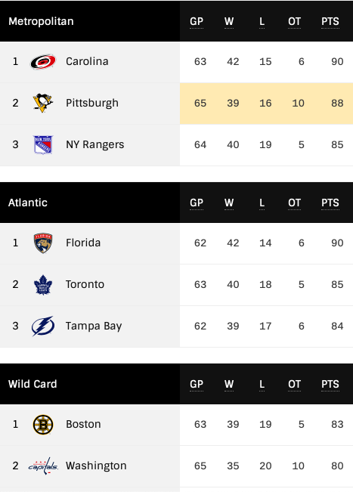
Task: Click the OT header in Atlantic table
Action: 294,203
